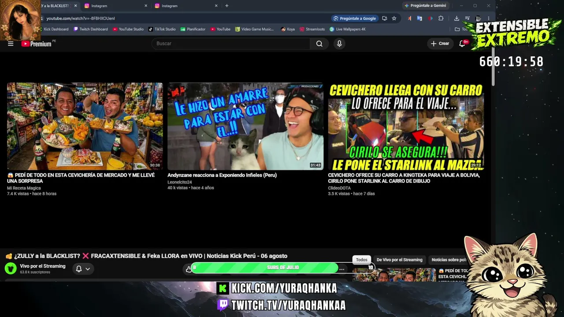Click the 7.4 K vistas hace 8 horas text
The image size is (564, 317).
tap(32, 194)
